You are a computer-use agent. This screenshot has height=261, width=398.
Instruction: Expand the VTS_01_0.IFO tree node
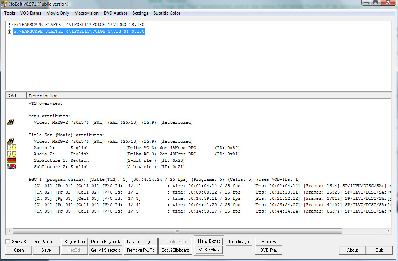pos(10,32)
